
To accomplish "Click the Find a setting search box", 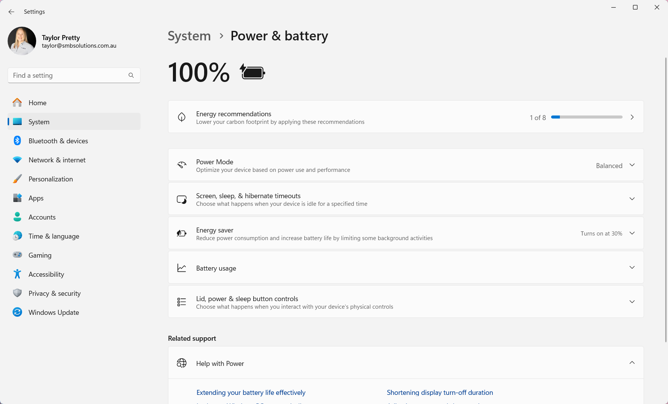I will tap(74, 75).
